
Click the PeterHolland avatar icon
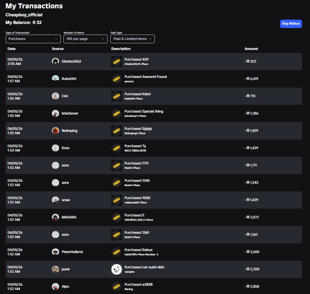55,252
